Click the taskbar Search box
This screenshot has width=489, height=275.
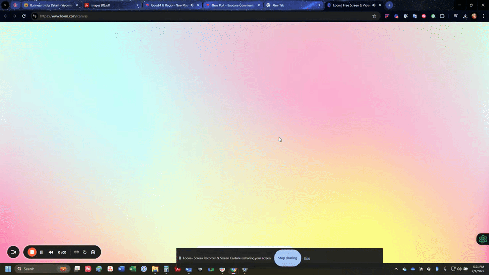[x=42, y=269]
